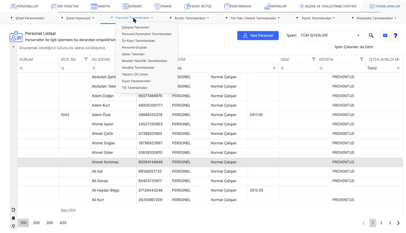Open the İşten Ayrıldı Mı Tümü filter dropdown
Image resolution: width=406 pixels, height=233 pixels.
point(384,68)
